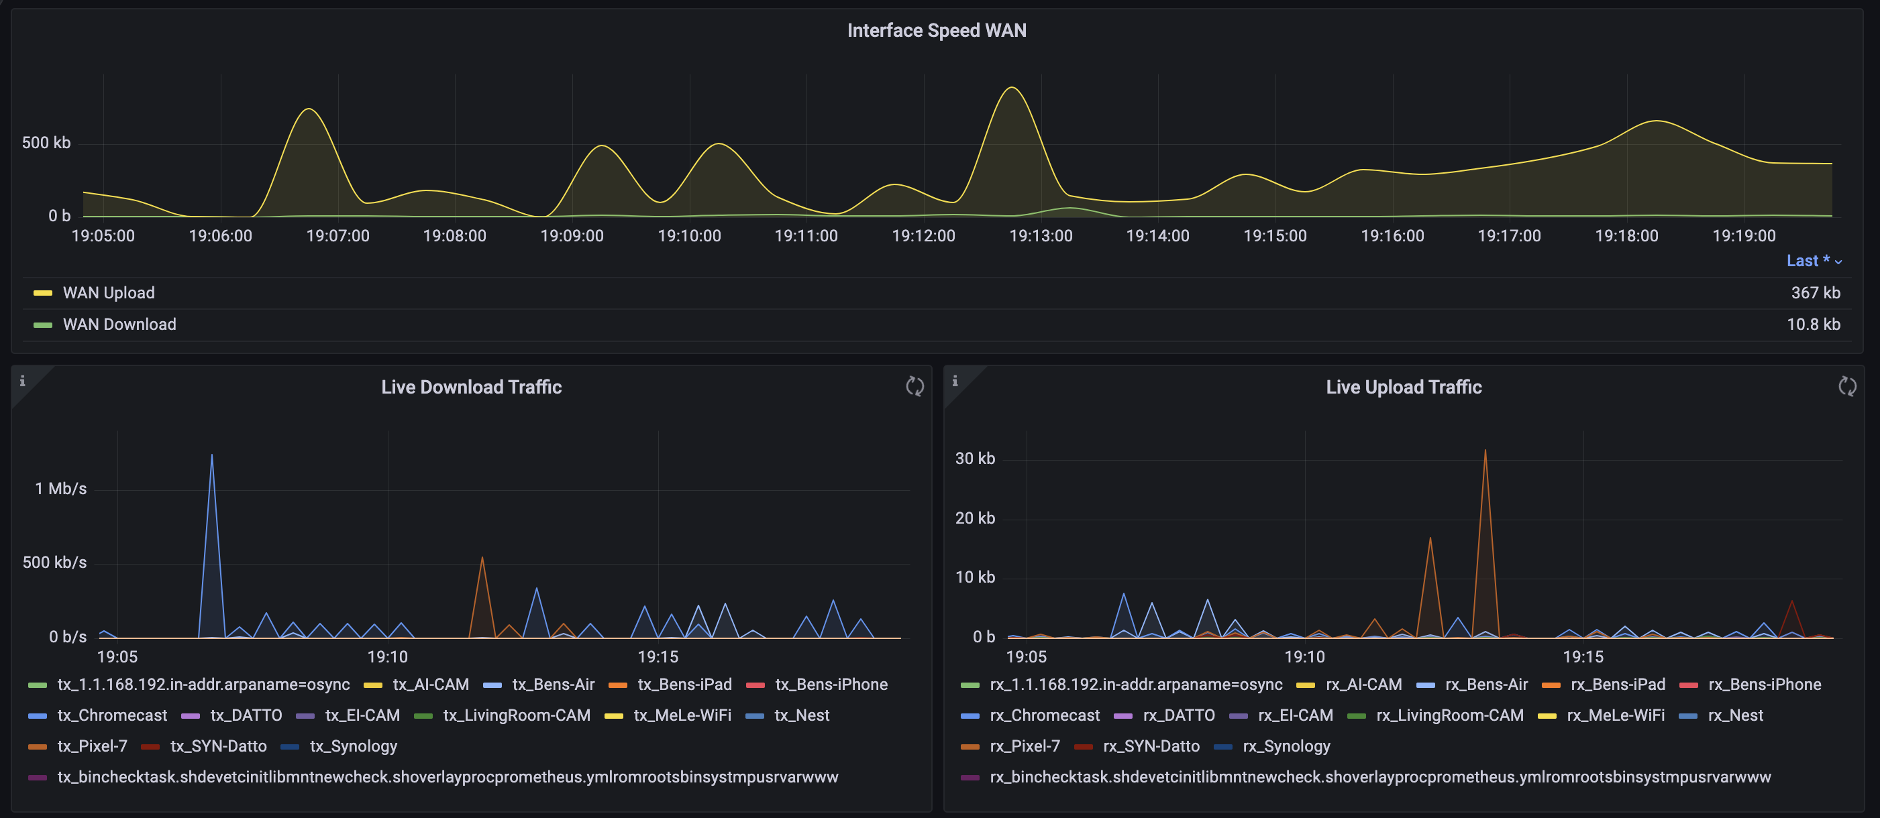This screenshot has width=1880, height=818.
Task: Toggle tx_Bens-Air legend series
Action: [554, 685]
